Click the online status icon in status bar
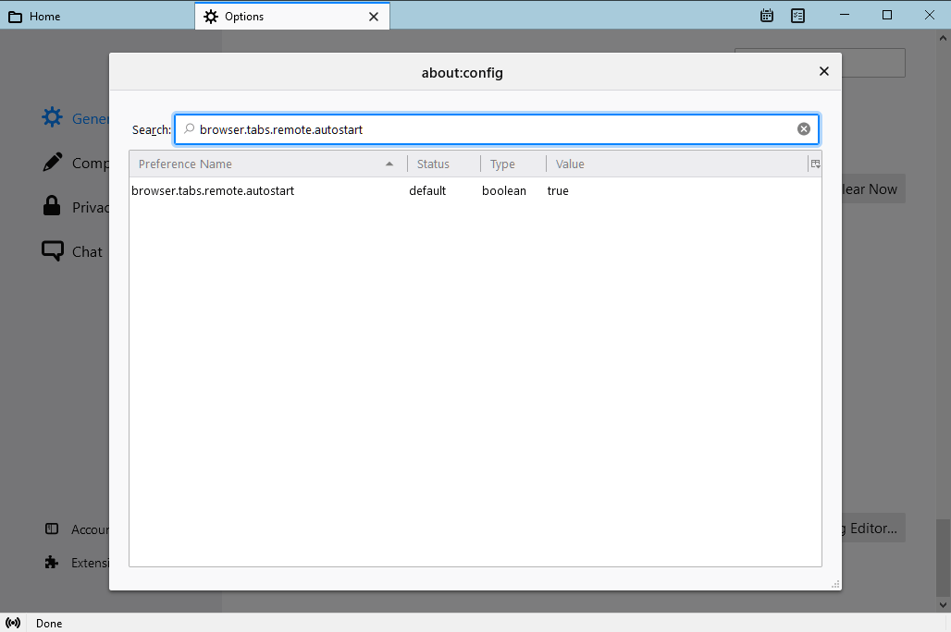The height and width of the screenshot is (632, 951). pyautogui.click(x=13, y=623)
